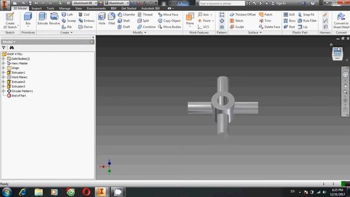Activate the Extrude tool

[43, 19]
